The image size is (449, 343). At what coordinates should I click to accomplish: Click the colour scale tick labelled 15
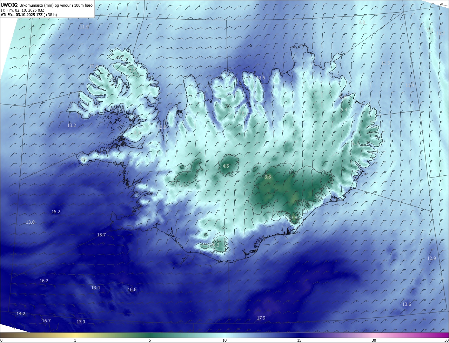(x=299, y=340)
